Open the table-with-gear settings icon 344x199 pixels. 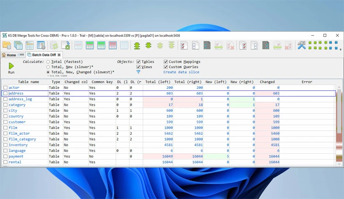pos(41,45)
